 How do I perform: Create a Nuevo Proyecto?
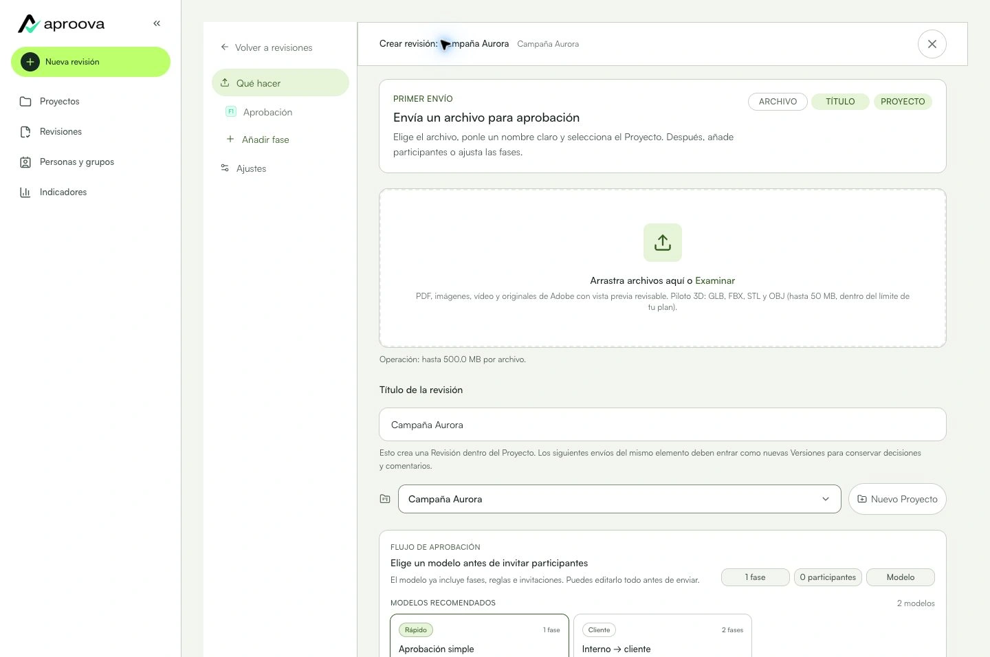[897, 499]
